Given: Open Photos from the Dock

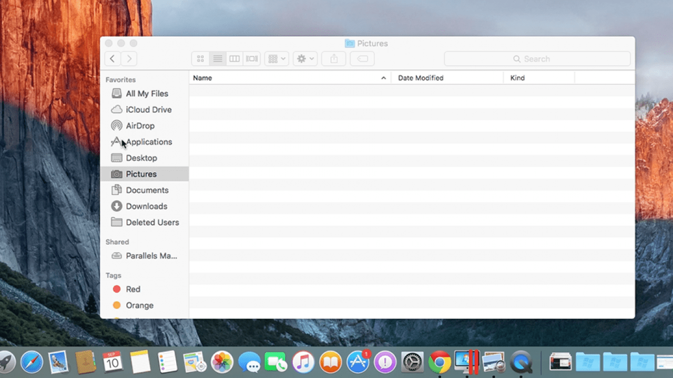Looking at the screenshot, I should pos(222,362).
